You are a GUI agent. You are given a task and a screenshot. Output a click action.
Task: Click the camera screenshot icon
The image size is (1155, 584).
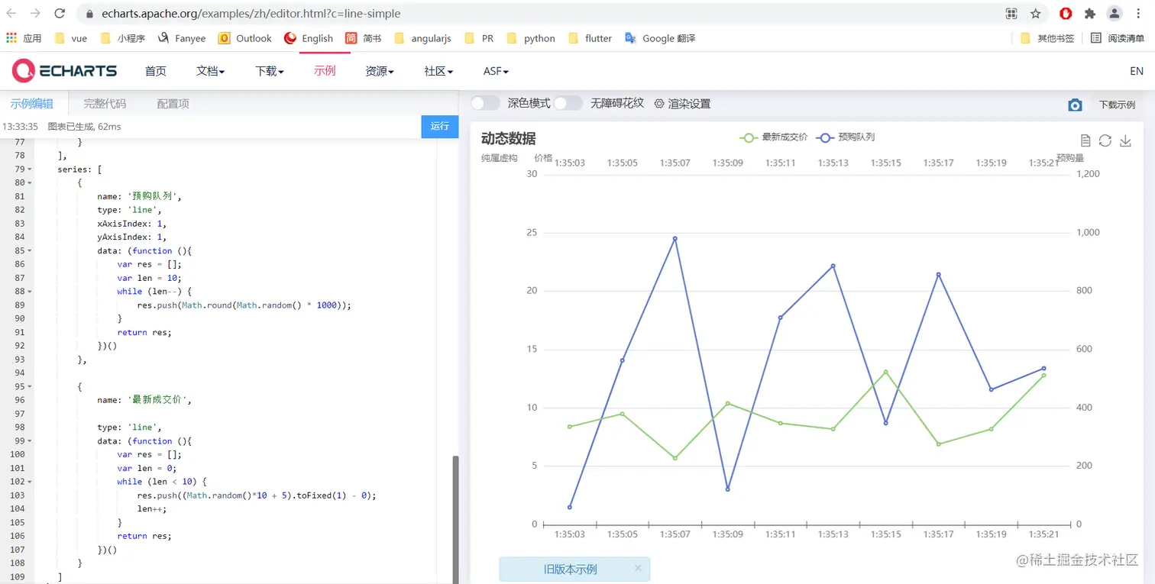click(1075, 105)
